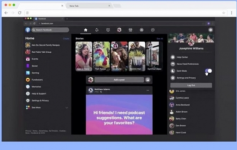The width and height of the screenshot is (237, 150).
Task: Click the account settings gear at top right
Action: click(211, 30)
